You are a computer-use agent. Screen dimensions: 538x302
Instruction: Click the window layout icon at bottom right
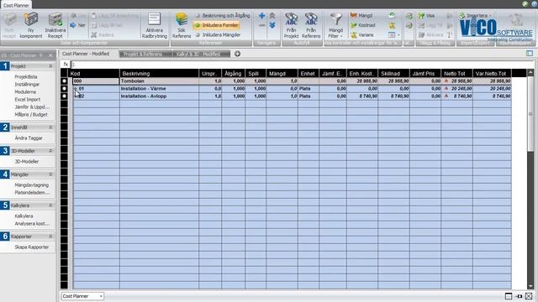[509, 296]
